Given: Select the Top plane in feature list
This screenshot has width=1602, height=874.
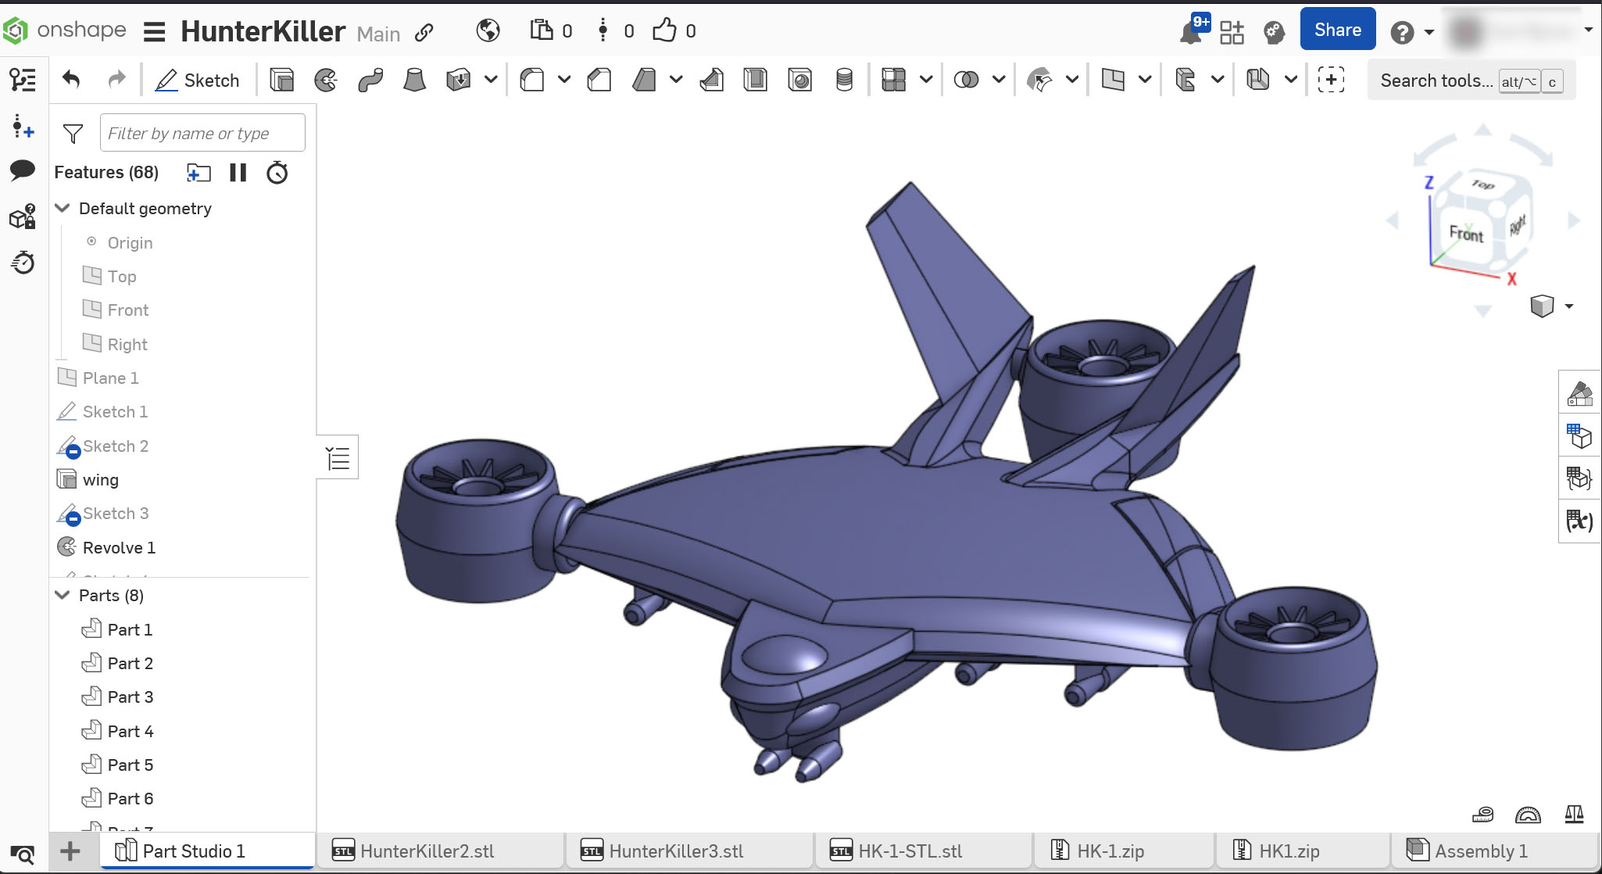Looking at the screenshot, I should pyautogui.click(x=122, y=277).
